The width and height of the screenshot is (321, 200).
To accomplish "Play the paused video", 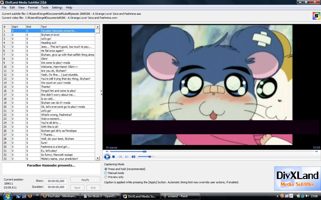I will pos(107,156).
